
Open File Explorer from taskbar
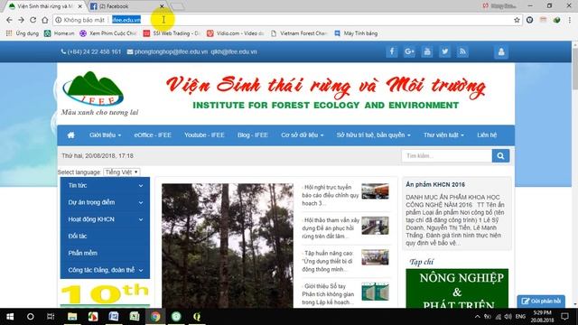pos(72,317)
